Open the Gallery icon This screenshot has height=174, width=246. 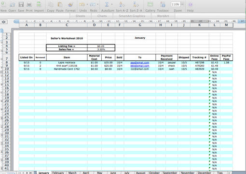[150, 4]
